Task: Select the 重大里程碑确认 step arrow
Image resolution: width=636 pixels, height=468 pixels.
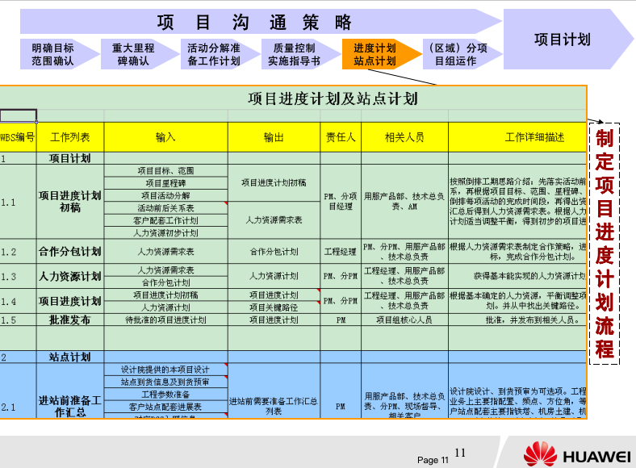Action: pyautogui.click(x=140, y=54)
